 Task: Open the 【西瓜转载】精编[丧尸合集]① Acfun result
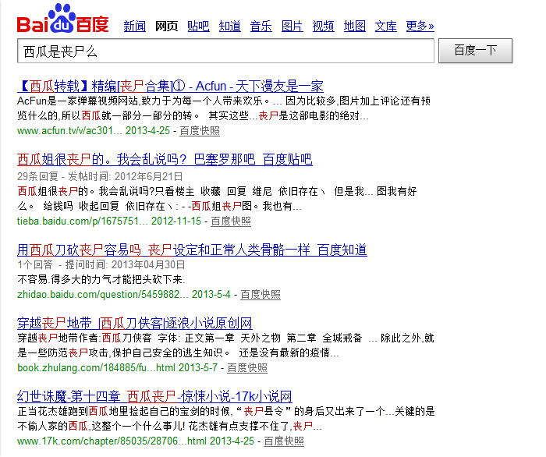(x=170, y=86)
